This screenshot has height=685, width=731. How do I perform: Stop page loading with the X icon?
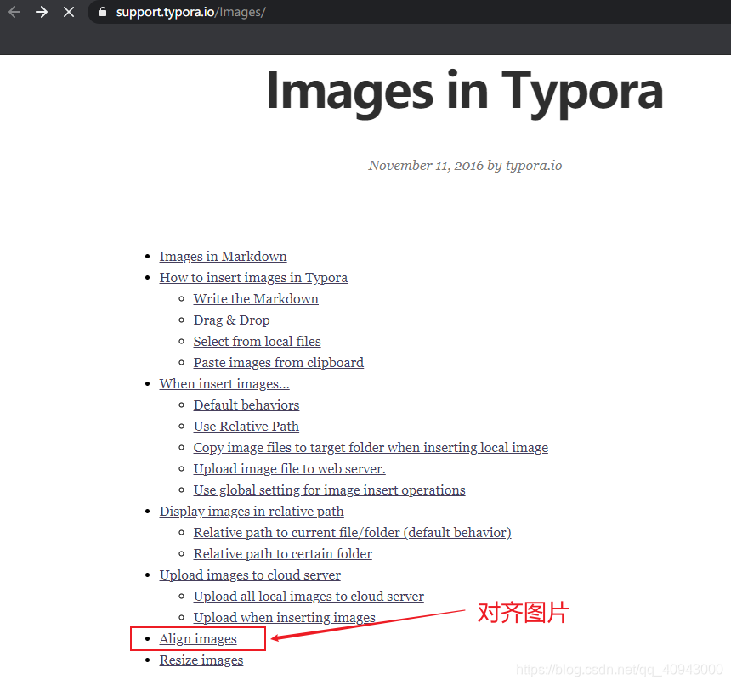coord(69,12)
